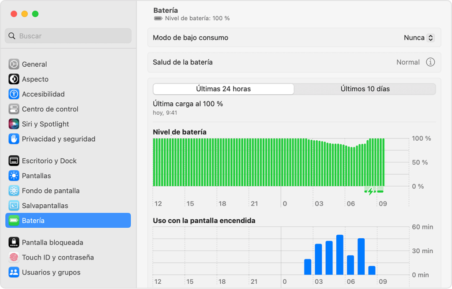Click the Fondo de pantalla item
This screenshot has height=289, width=452.
click(50, 191)
